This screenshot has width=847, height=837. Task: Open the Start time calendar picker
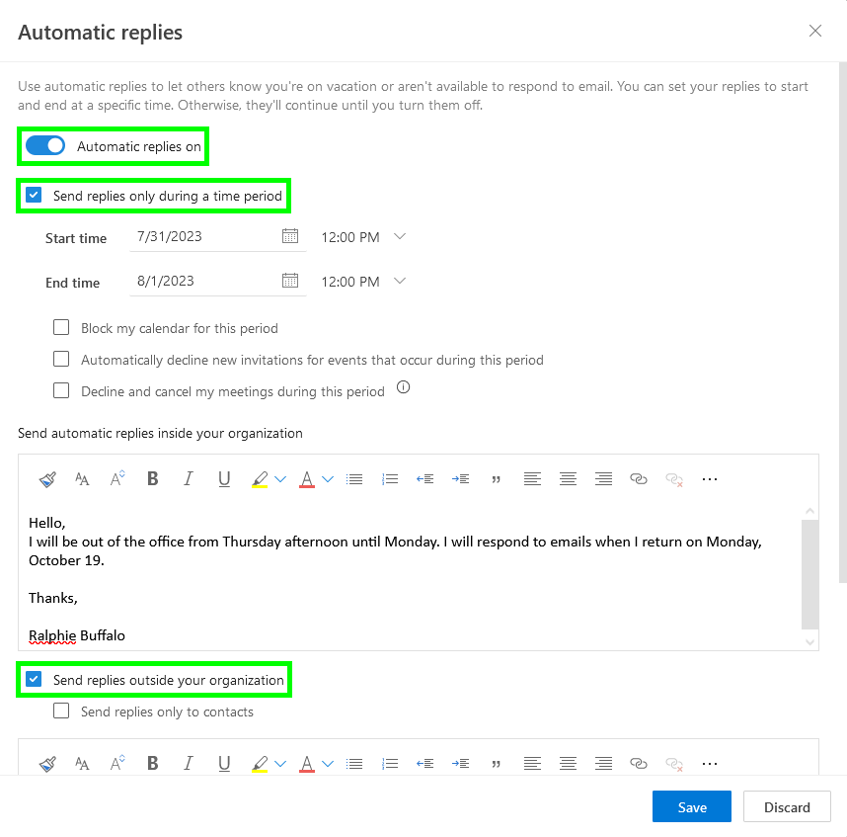[290, 236]
